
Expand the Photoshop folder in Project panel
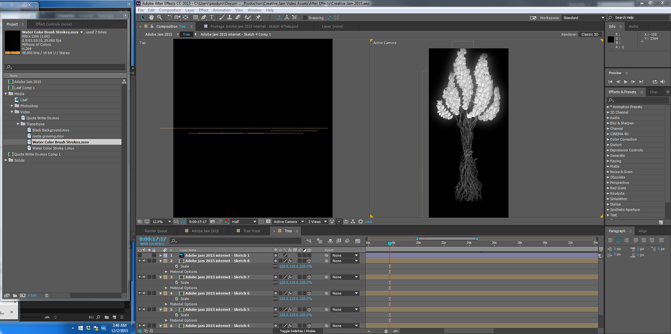12,106
